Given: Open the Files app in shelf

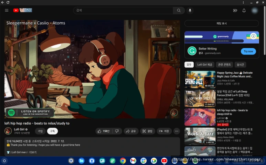Looking at the screenshot, I should pos(82,161).
